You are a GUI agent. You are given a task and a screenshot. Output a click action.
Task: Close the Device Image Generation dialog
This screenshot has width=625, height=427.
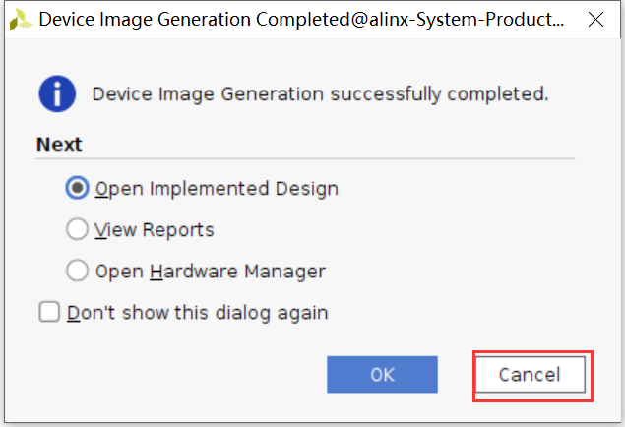595,19
